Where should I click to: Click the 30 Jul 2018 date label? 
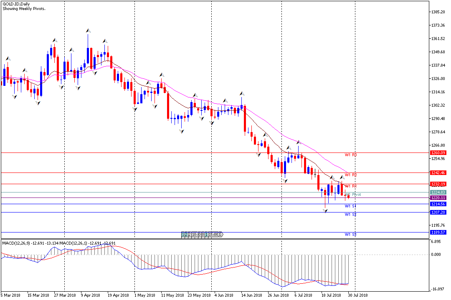point(358,295)
